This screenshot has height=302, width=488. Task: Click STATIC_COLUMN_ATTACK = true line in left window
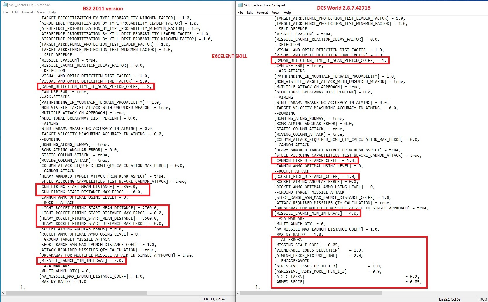pos(74,155)
